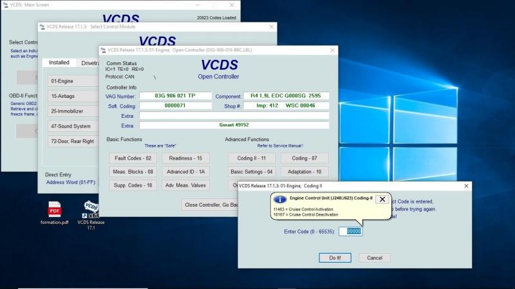Screen dimensions: 515x289
Task: Close the Open Controller window
Action: [332, 50]
